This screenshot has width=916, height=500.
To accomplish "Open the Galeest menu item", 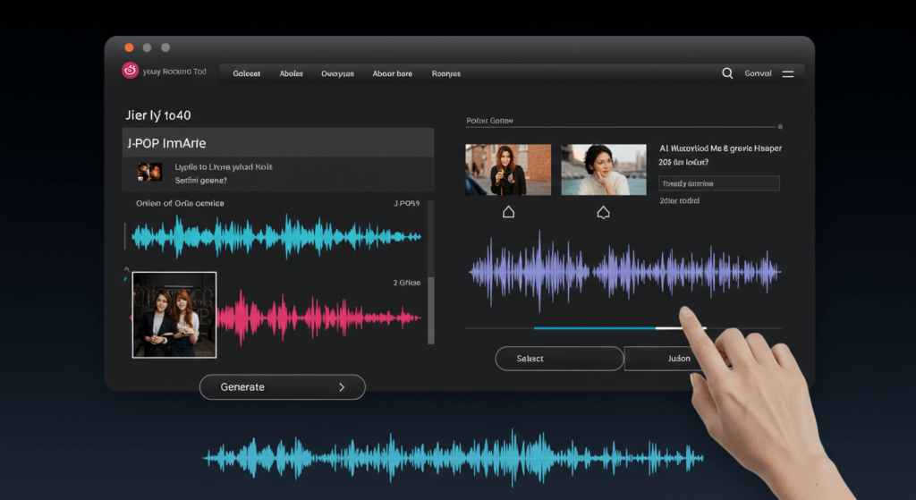I will [247, 73].
